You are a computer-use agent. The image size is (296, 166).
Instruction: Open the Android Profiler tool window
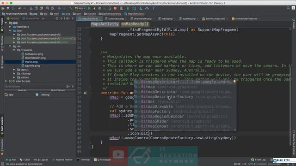(x=62, y=160)
